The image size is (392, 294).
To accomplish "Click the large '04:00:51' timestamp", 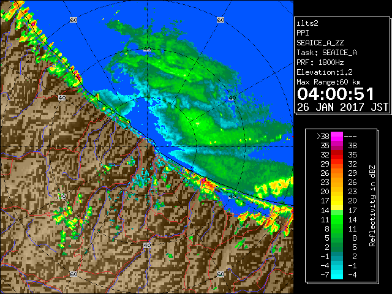I will coord(335,94).
